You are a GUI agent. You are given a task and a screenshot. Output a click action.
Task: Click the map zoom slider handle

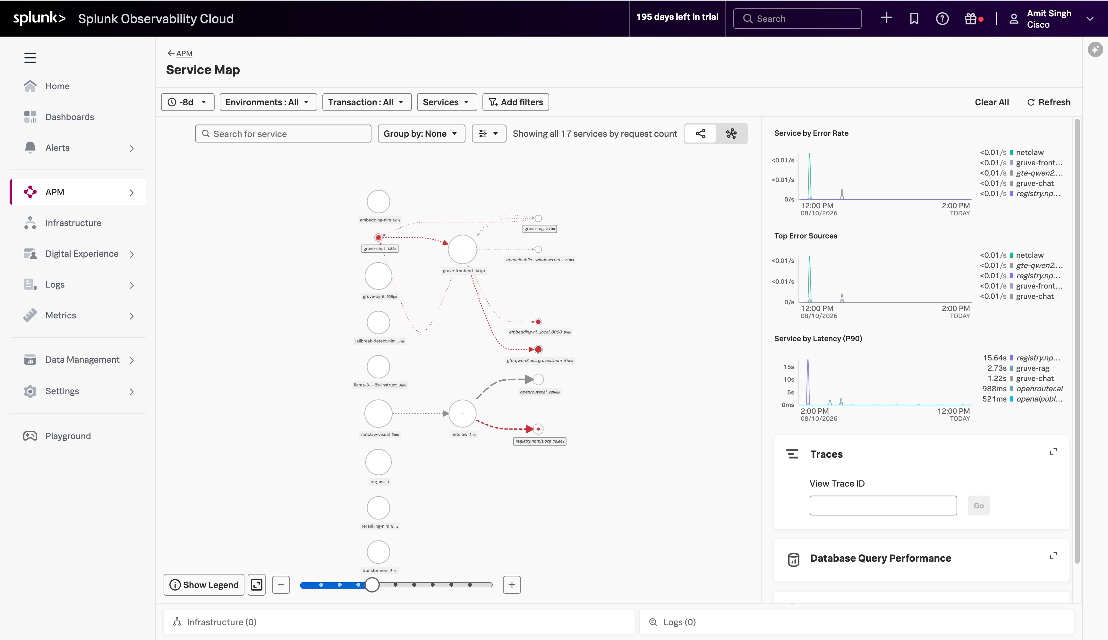[x=372, y=584]
